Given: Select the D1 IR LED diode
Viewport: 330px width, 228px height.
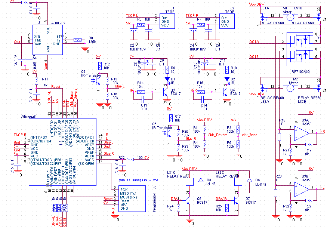Looking at the screenshot, I should click(x=167, y=79).
